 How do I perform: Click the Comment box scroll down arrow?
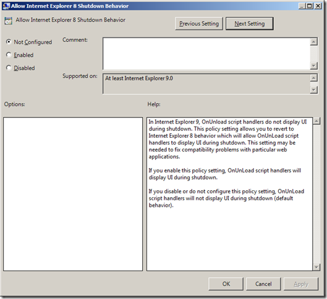(313, 66)
